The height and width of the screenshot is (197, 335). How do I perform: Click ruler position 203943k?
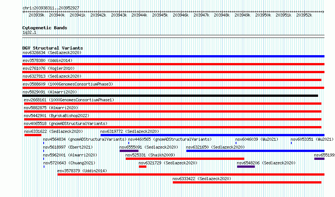(119, 15)
